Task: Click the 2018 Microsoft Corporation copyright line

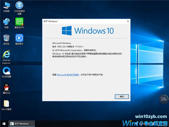Action: click(x=74, y=50)
